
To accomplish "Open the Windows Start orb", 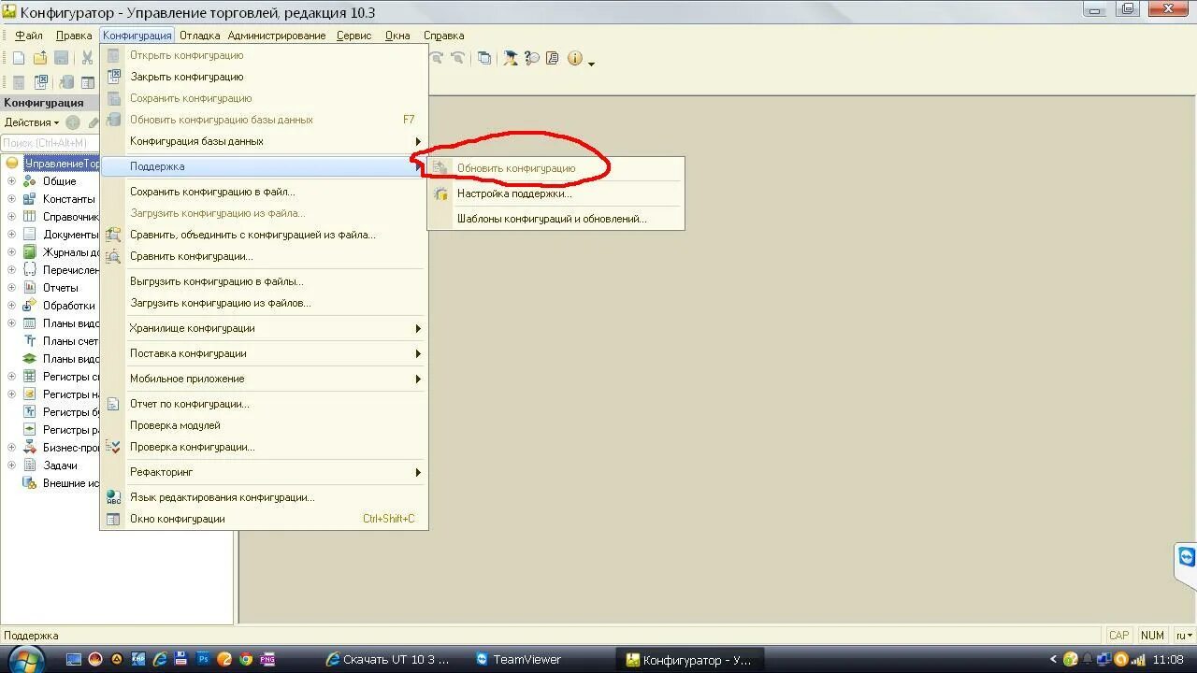I will pos(25,659).
